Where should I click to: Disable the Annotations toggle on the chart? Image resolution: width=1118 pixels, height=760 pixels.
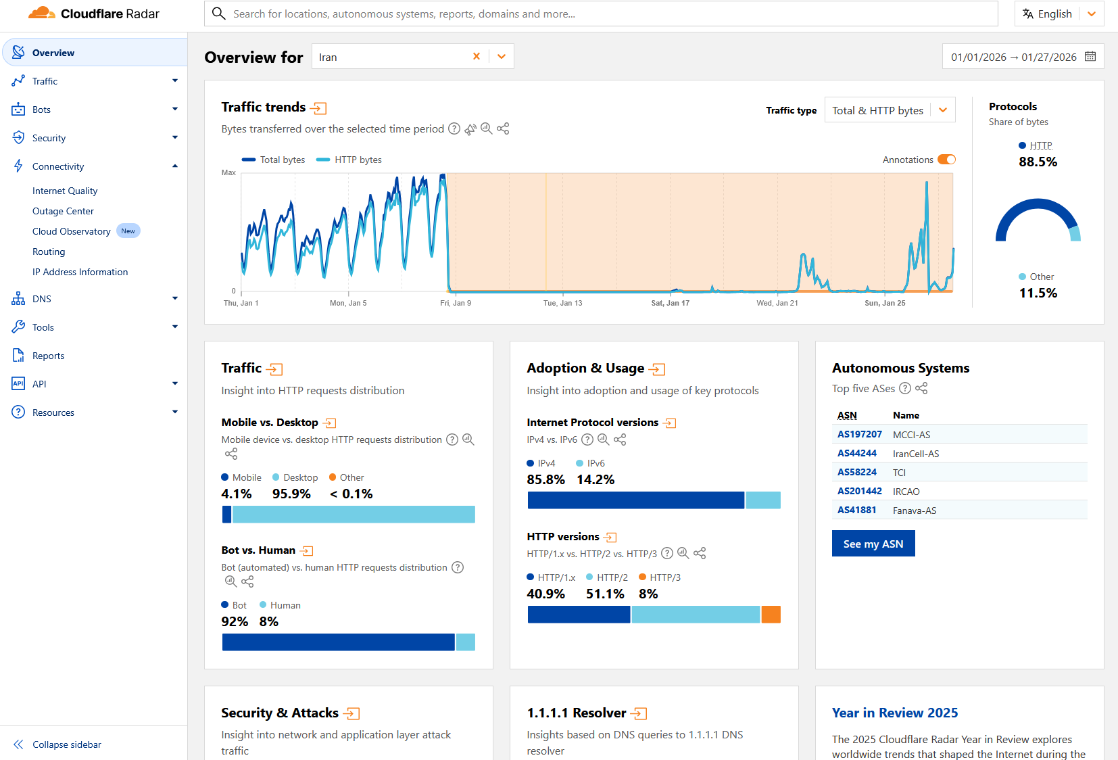point(947,159)
